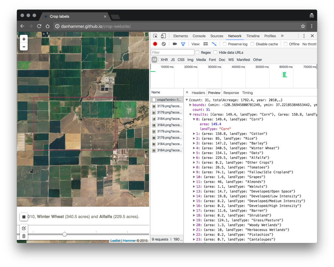This screenshot has height=267, width=334.
Task: Activate the DevTools inspect element picker
Action: pyautogui.click(x=155, y=36)
